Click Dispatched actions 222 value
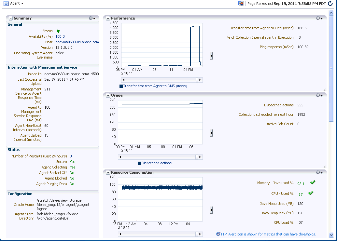Image resolution: width=337 pixels, height=241 pixels. pyautogui.click(x=300, y=105)
